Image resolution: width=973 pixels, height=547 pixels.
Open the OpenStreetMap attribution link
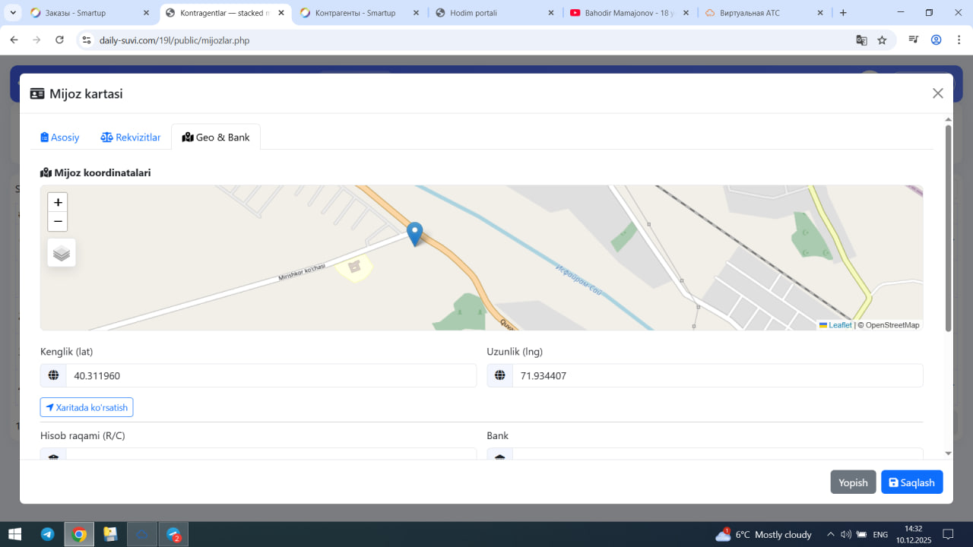(892, 325)
